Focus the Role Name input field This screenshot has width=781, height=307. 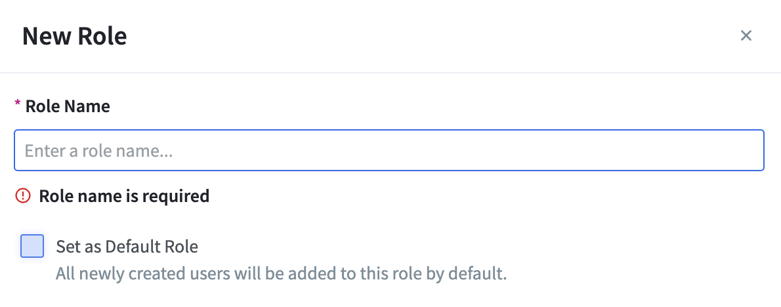389,150
